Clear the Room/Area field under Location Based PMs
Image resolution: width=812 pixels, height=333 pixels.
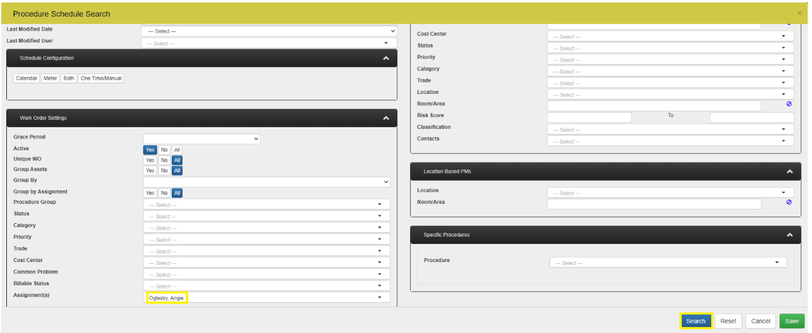(x=789, y=202)
